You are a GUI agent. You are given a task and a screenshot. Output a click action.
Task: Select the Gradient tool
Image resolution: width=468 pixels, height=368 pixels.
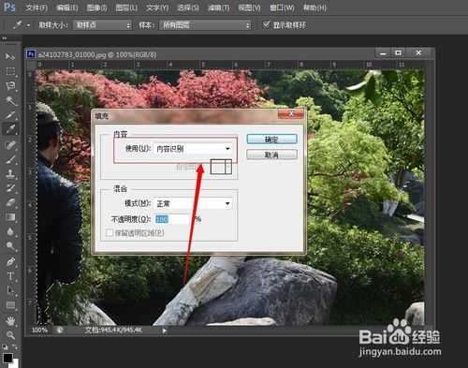[x=11, y=217]
